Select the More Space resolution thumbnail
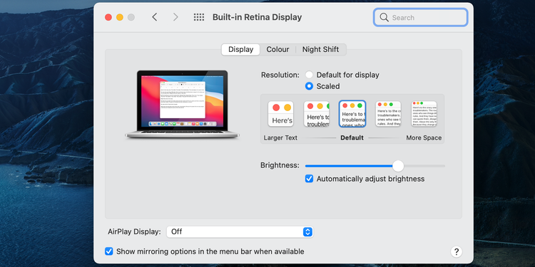Image resolution: width=535 pixels, height=267 pixels. [x=424, y=114]
